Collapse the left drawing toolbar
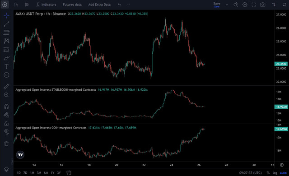The height and width of the screenshot is (176, 289). [12, 162]
